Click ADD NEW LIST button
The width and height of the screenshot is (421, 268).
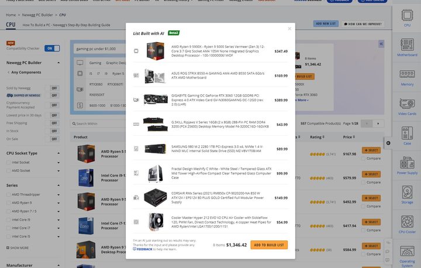pyautogui.click(x=326, y=23)
